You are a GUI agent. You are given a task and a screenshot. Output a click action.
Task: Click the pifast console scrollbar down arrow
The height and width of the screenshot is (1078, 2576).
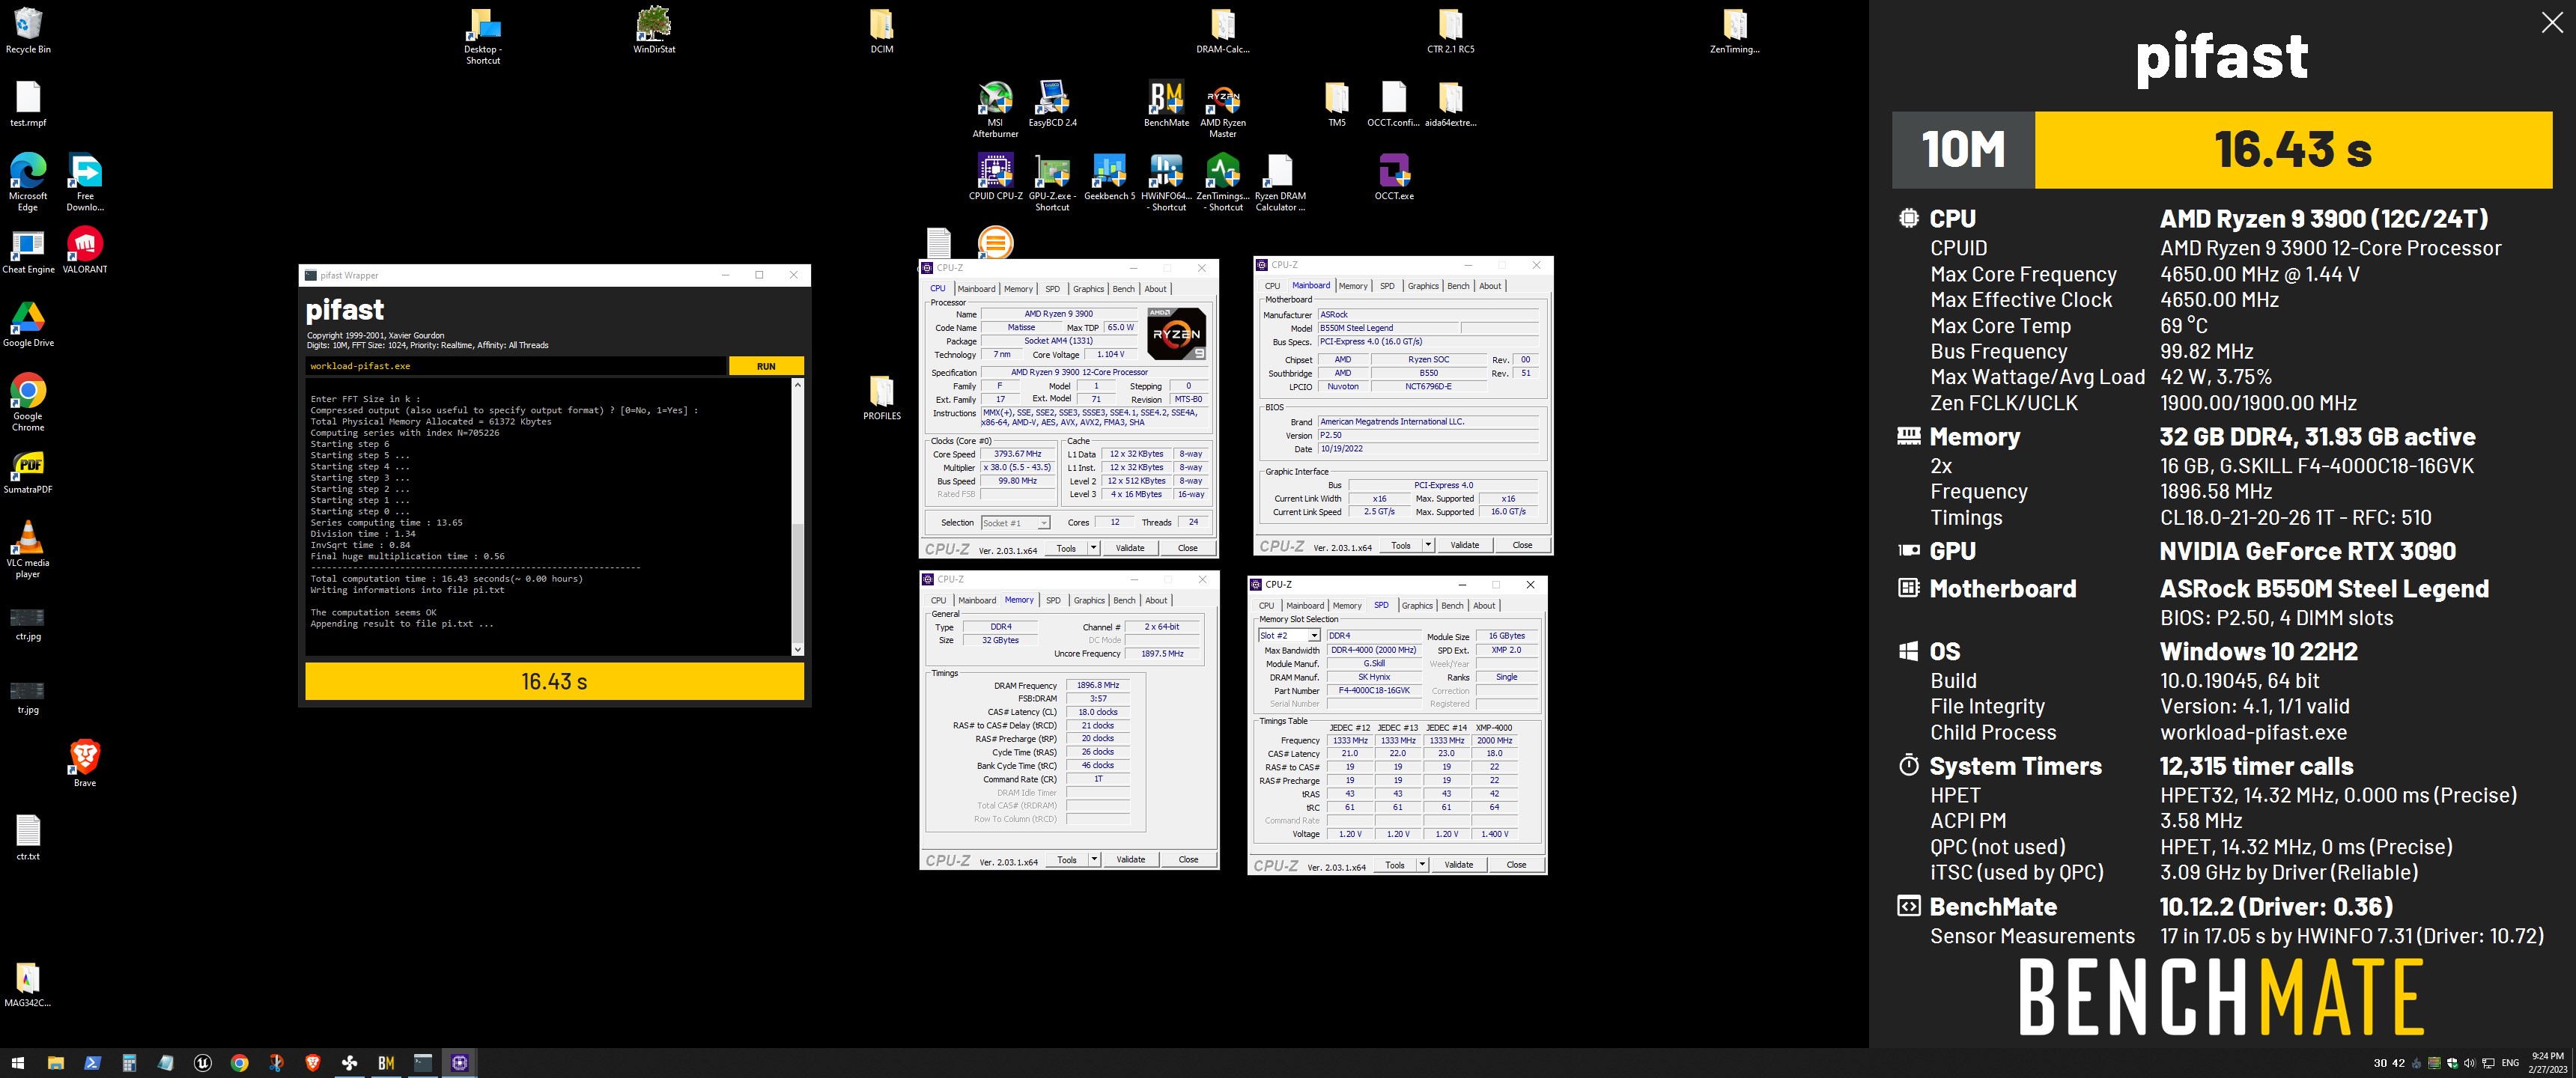coord(797,649)
